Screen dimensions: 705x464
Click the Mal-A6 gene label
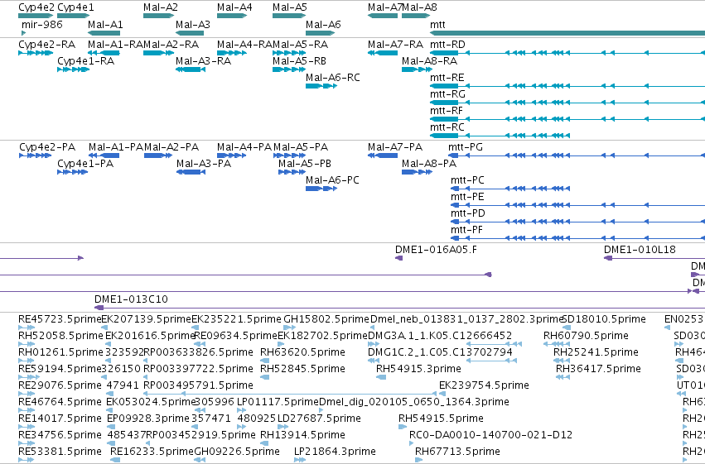coord(323,24)
